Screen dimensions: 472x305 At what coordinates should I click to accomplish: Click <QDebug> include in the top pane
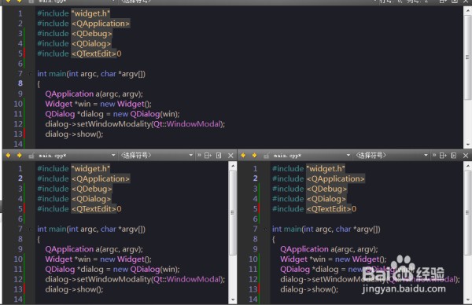91,33
